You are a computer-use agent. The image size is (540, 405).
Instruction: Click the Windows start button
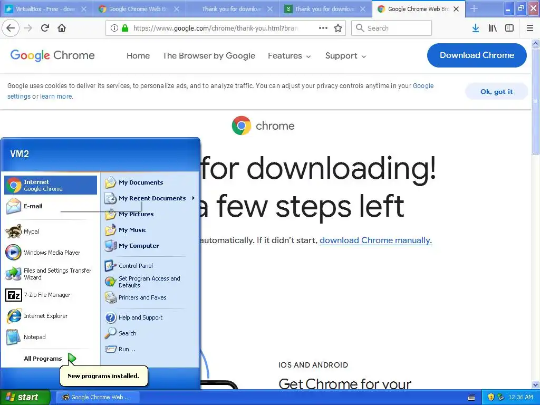pos(25,397)
